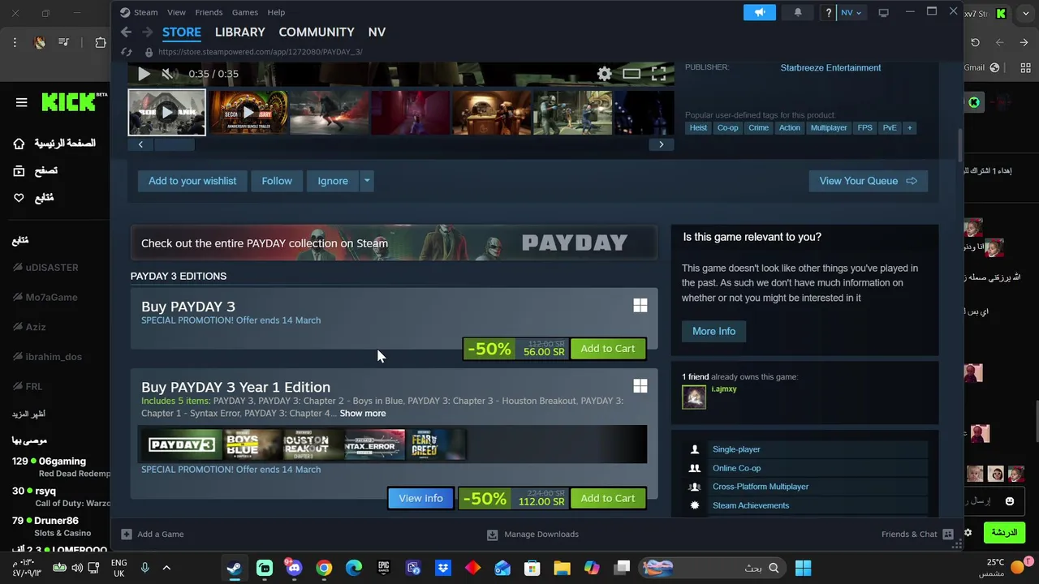Open Kick sidebar hamburger menu
This screenshot has width=1039, height=584.
click(x=22, y=102)
